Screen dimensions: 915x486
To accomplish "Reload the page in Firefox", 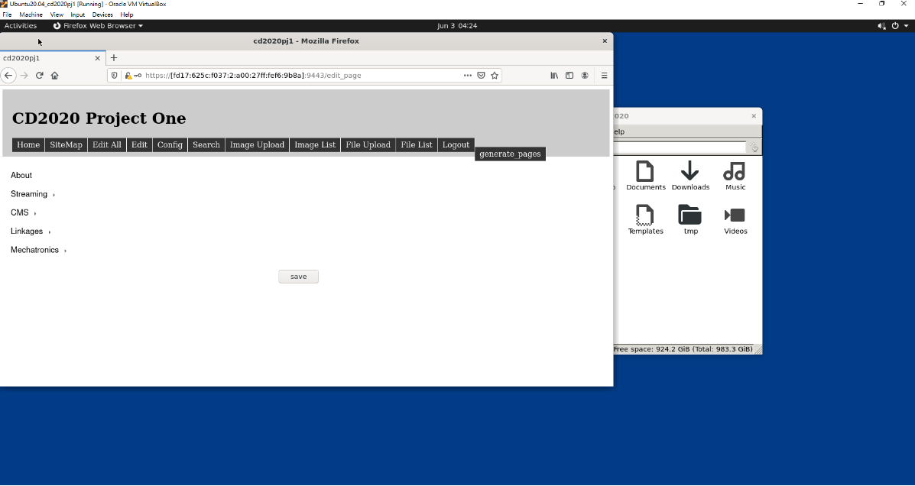I will tap(40, 76).
